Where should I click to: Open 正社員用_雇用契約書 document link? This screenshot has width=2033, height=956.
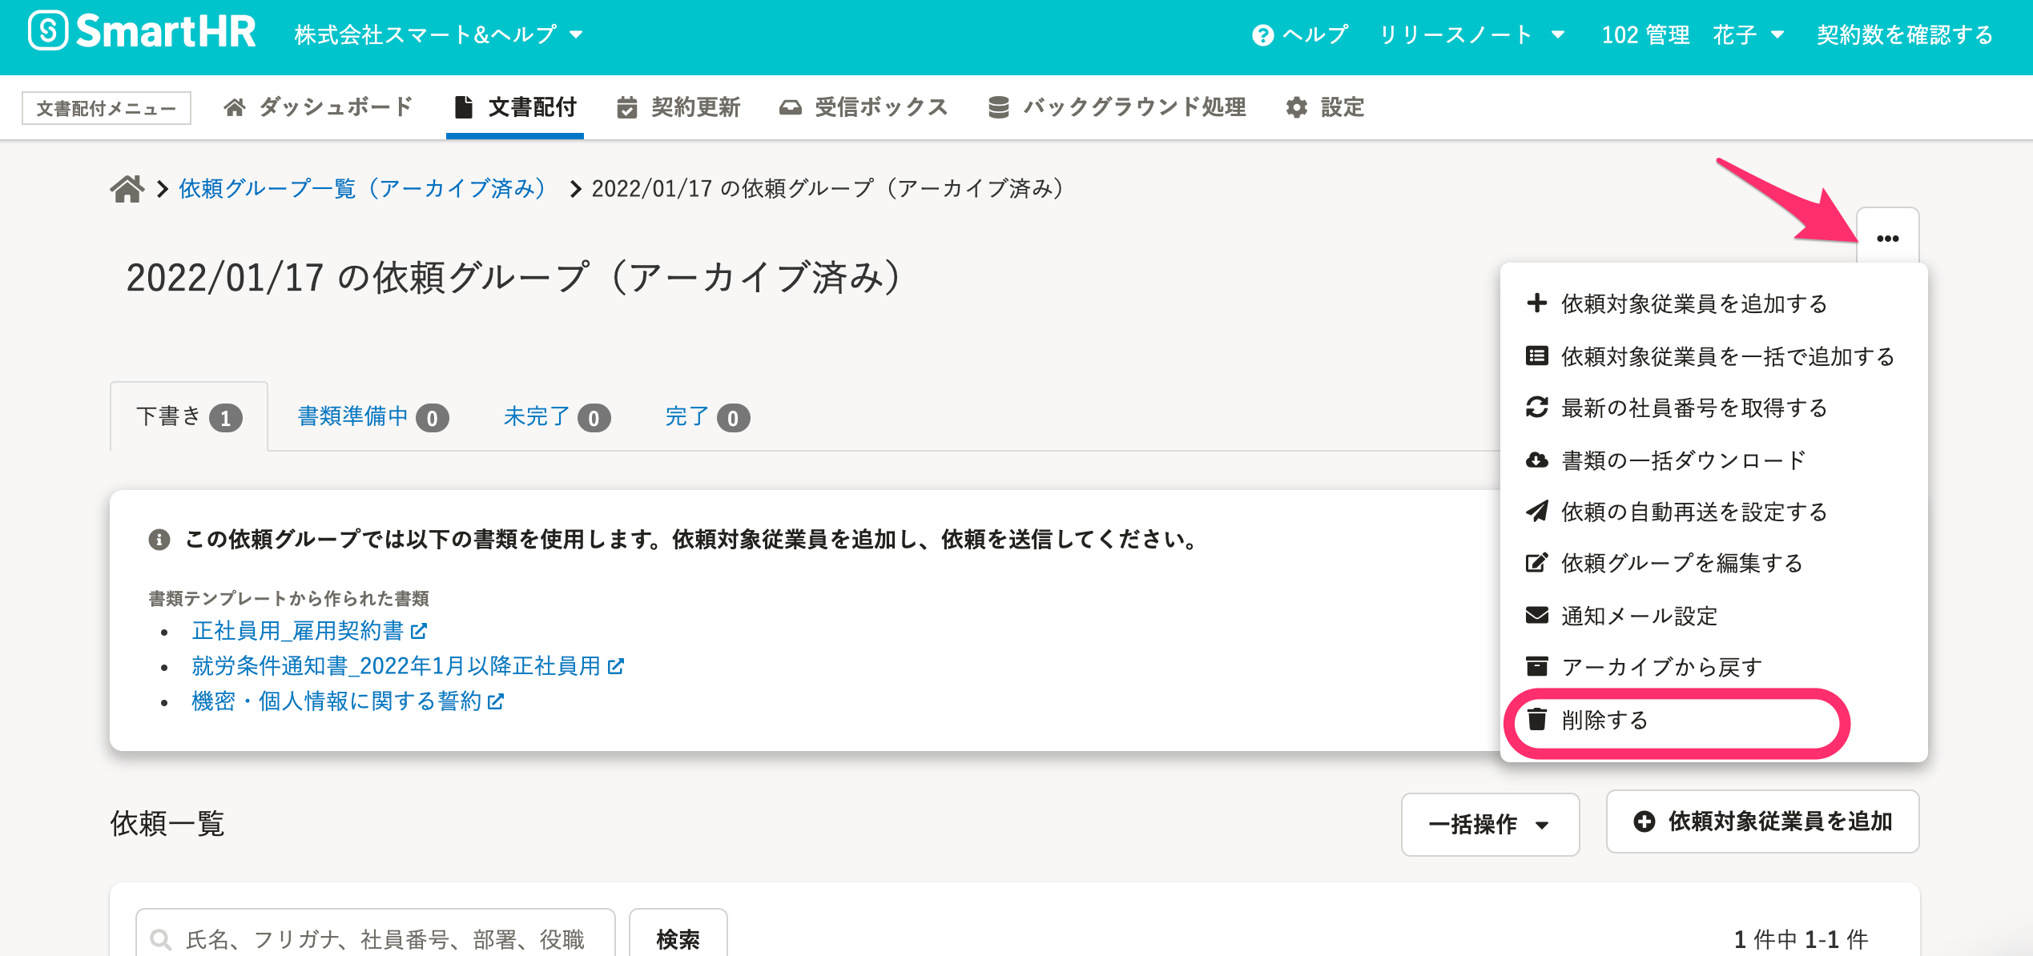(x=297, y=631)
